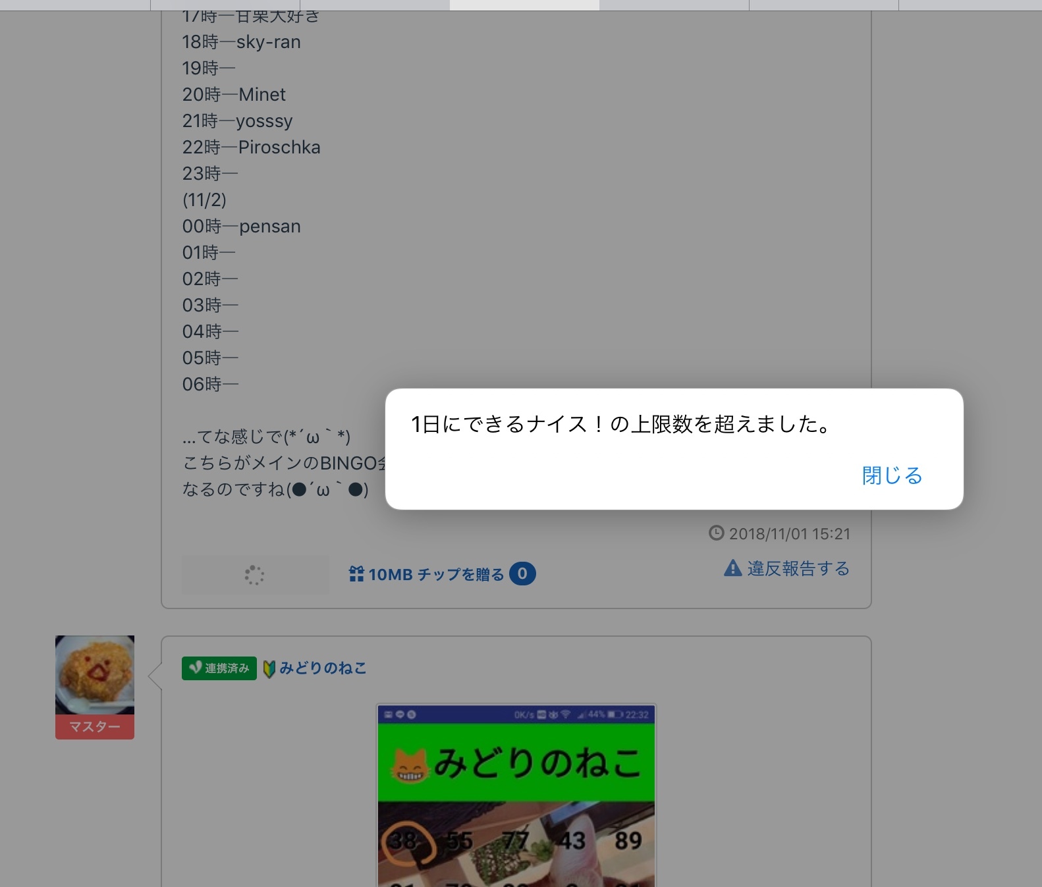Select the empty slot line 06時―
Viewport: 1042px width, 887px height.
210,385
